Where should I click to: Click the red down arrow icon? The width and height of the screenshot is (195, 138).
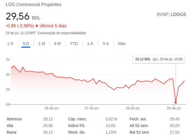point(37,26)
